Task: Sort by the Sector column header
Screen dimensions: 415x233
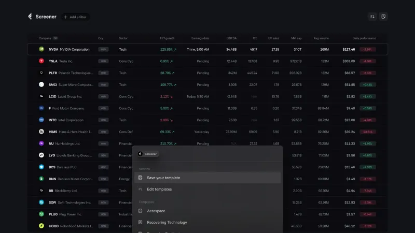Action: 123,38
